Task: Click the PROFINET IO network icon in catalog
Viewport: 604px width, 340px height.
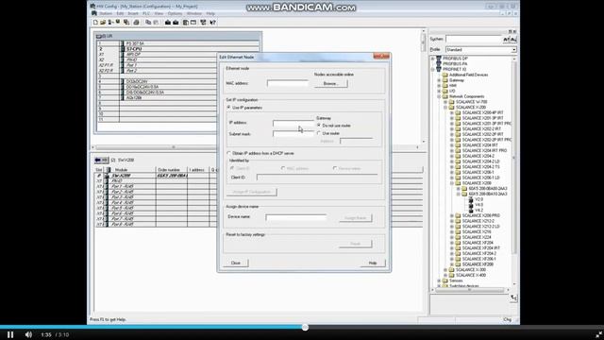Action: pyautogui.click(x=438, y=69)
